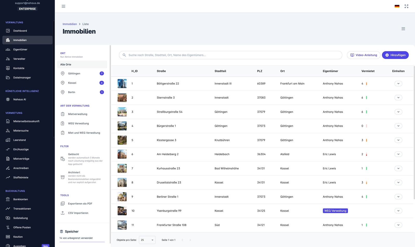Viewport: 415px width, 247px height.
Task: Click the Dateimanager folder icon
Action: [8, 78]
